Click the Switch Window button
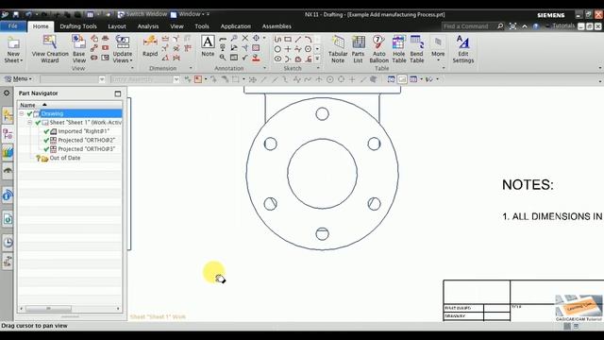Image resolution: width=604 pixels, height=340 pixels. [x=143, y=14]
